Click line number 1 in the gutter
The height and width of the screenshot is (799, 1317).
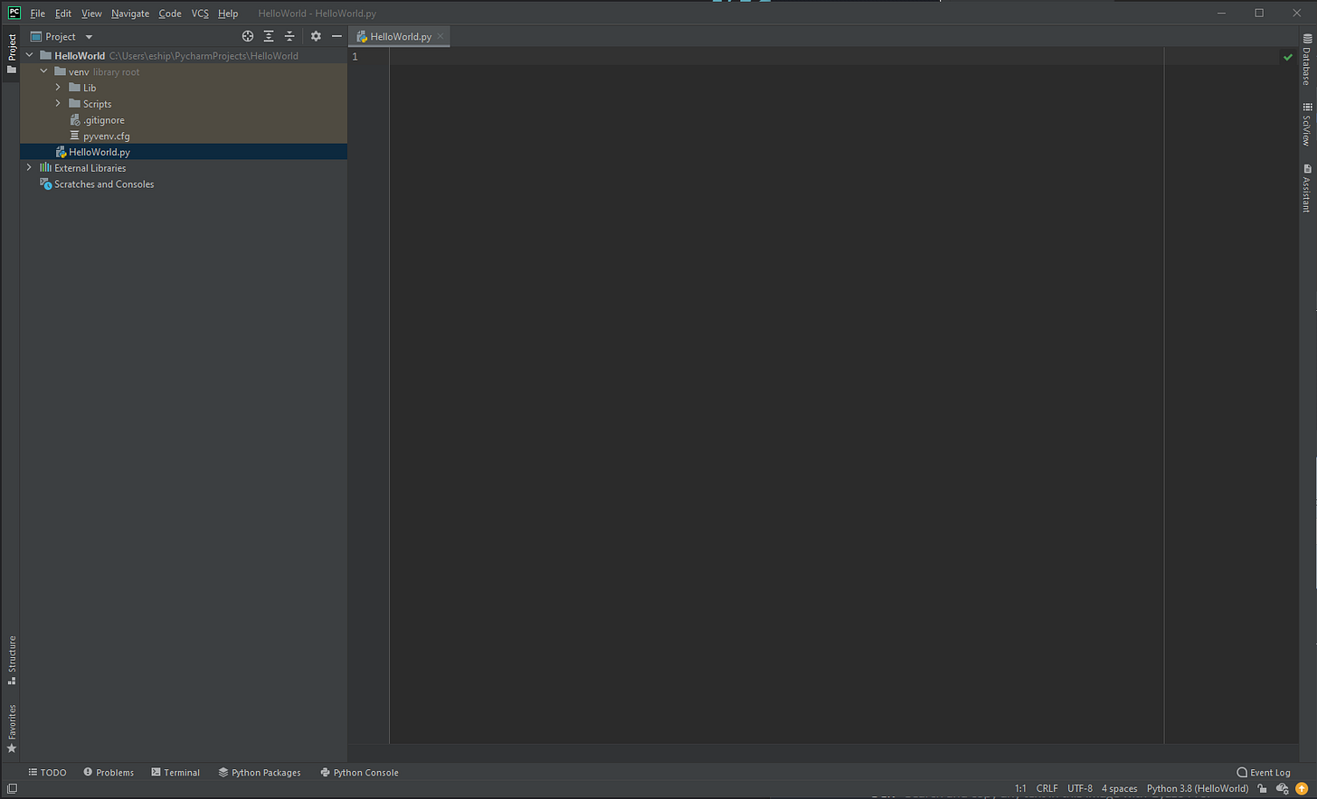[x=355, y=57]
